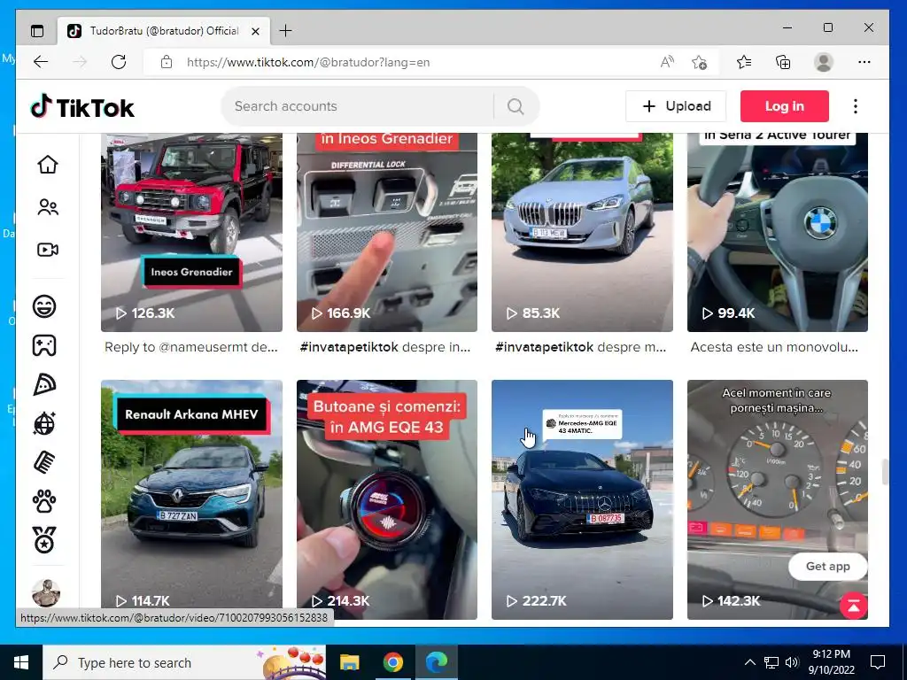
Task: Open silver BMW video 85.3K
Action: coord(582,233)
